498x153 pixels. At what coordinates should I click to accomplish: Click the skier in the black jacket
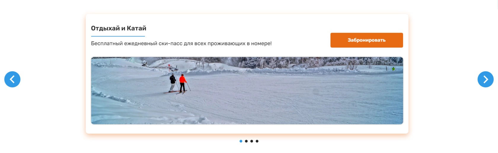tap(173, 83)
